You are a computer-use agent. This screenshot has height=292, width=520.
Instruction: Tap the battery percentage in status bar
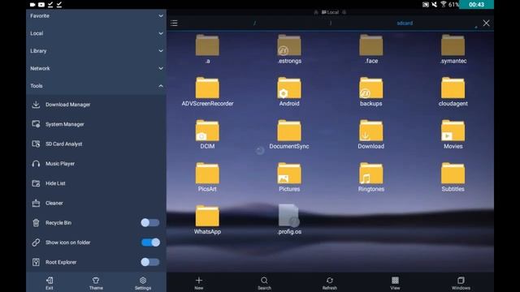(x=453, y=4)
